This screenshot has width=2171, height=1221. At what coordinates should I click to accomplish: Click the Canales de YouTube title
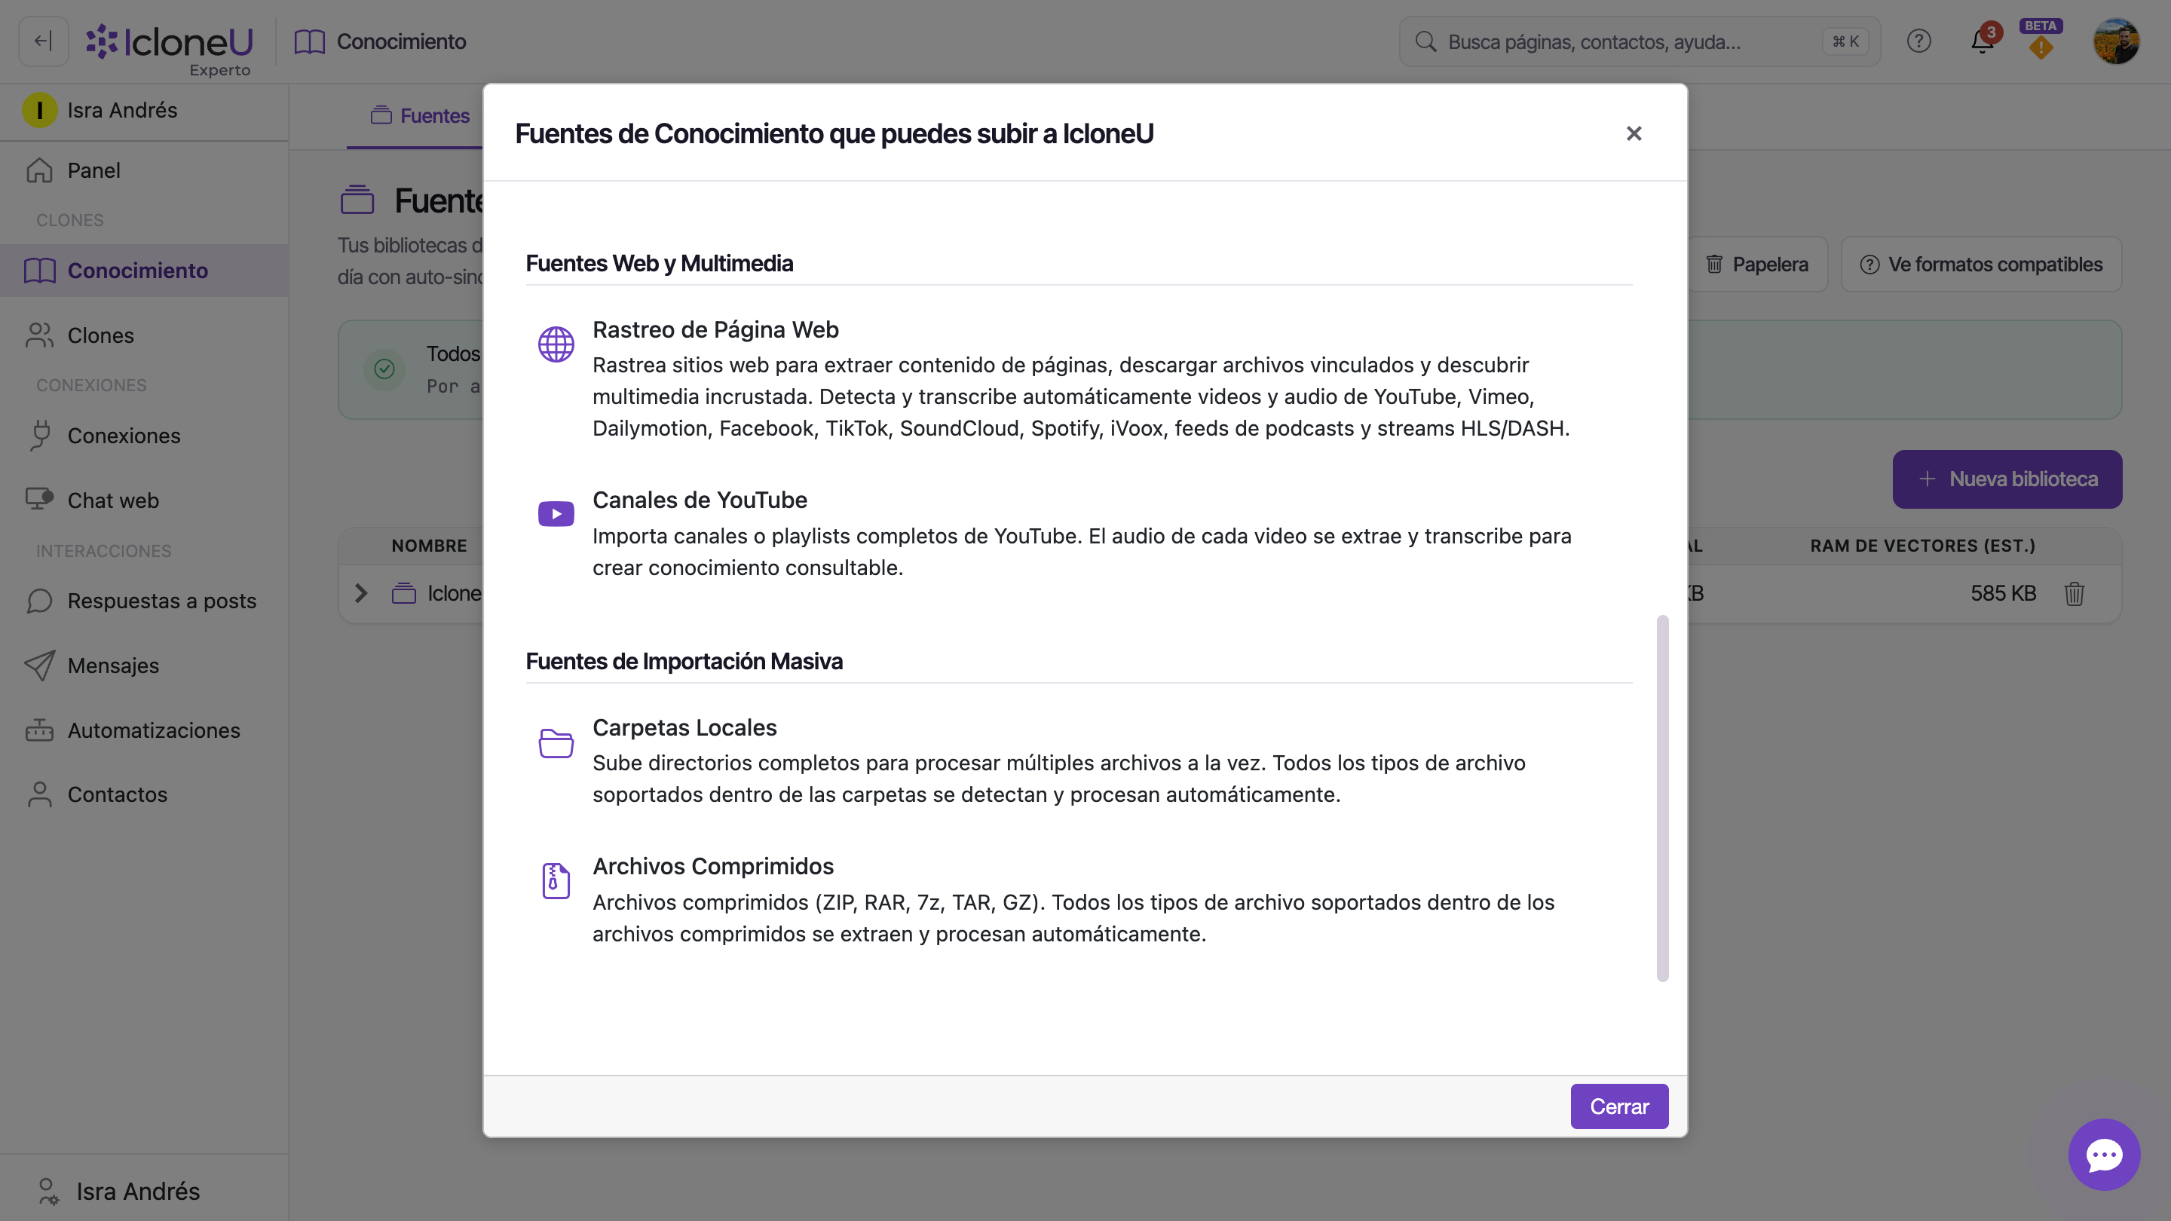tap(700, 500)
